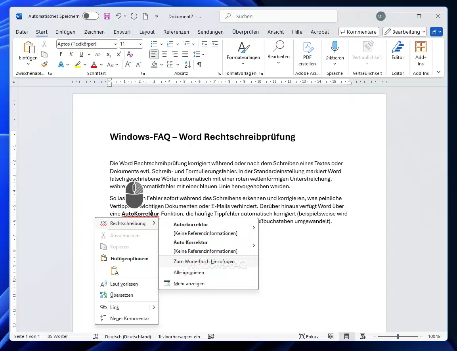Decrease font size
Viewport: 457px width, 351px height.
[139, 64]
